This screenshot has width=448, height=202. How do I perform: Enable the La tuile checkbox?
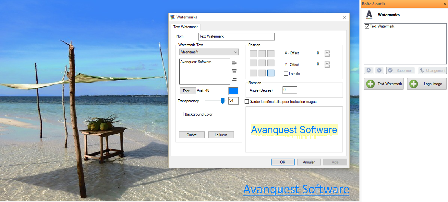point(286,74)
